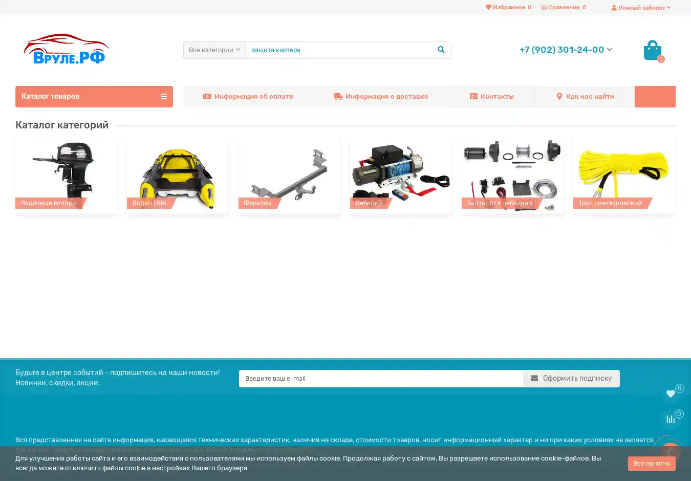Open the Все категории search dropdown
The width and height of the screenshot is (691, 481).
click(214, 50)
